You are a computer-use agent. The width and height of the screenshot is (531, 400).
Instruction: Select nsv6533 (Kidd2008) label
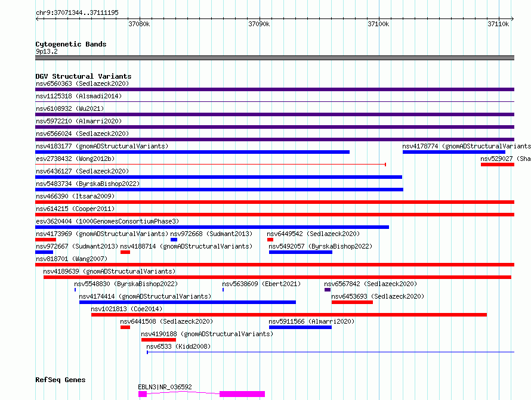pyautogui.click(x=178, y=346)
